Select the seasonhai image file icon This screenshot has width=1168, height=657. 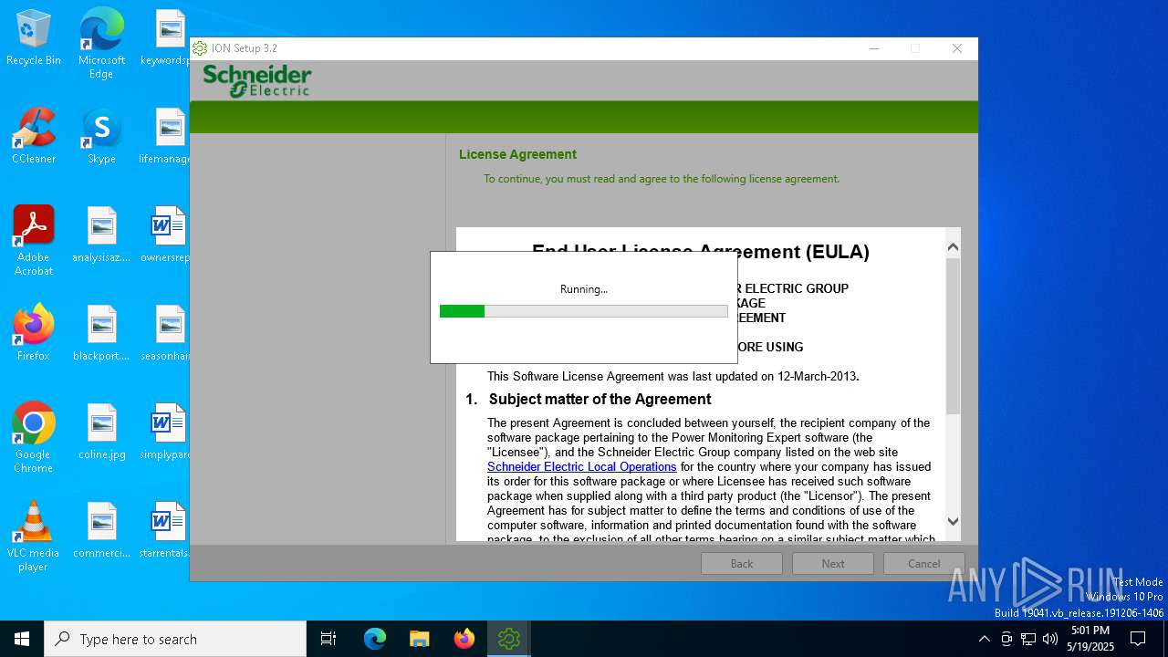pyautogui.click(x=165, y=333)
